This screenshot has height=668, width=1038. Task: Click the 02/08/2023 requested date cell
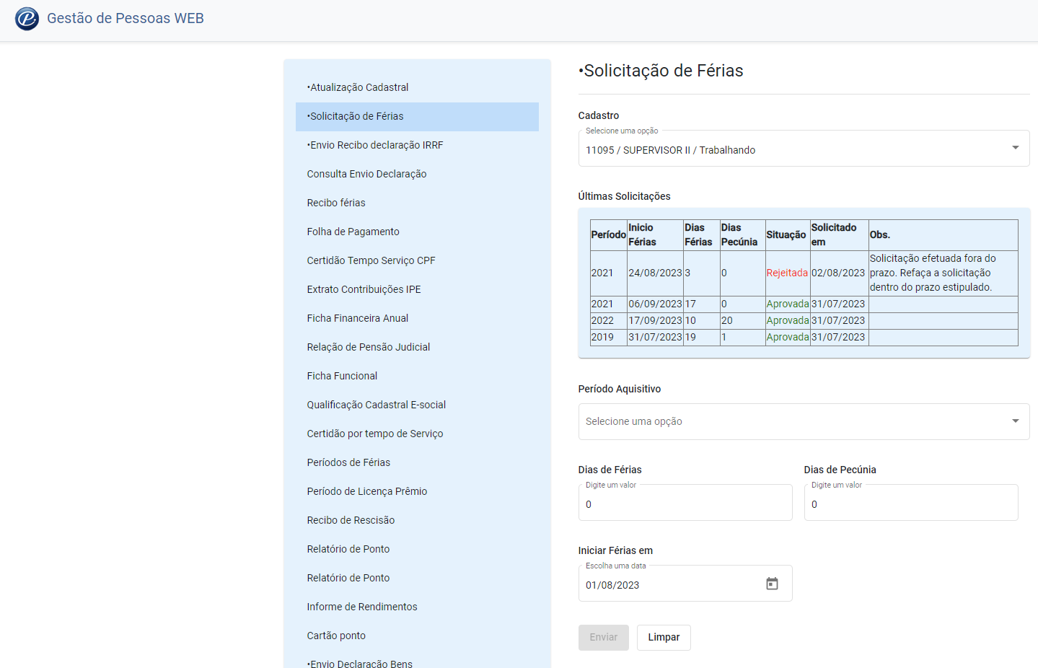pos(838,273)
